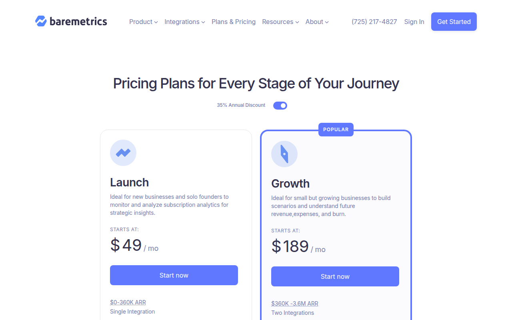Select the Growth plan heading
Screen dimensions: 512x320
(290, 184)
